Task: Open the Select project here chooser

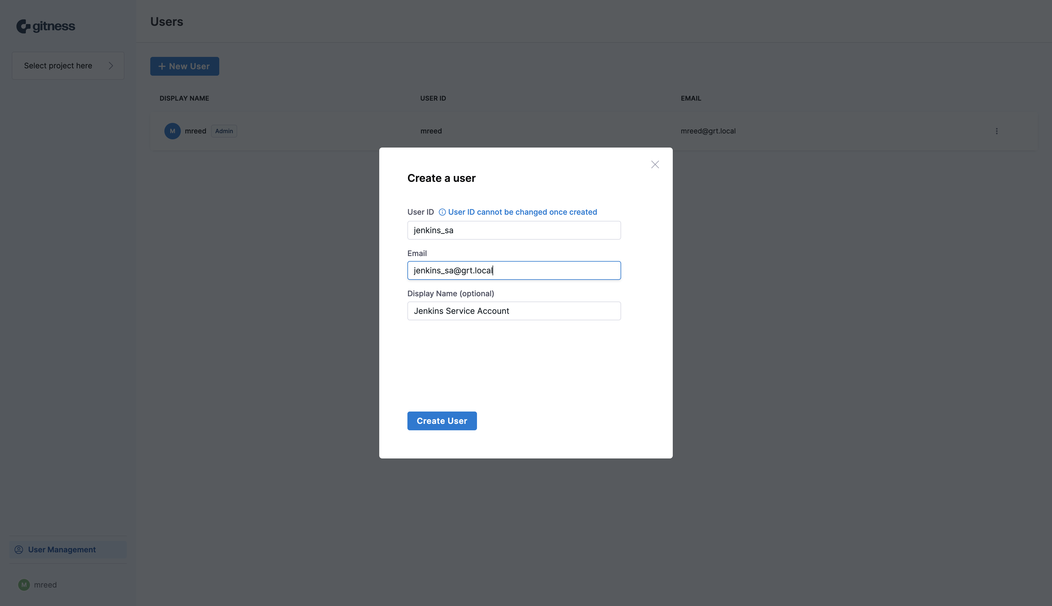Action: tap(68, 66)
